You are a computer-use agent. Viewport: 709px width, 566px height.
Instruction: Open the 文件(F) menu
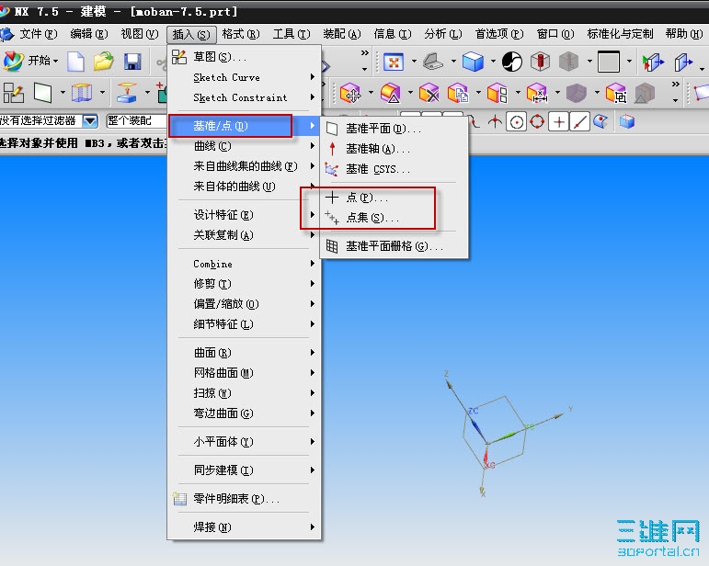coord(38,34)
